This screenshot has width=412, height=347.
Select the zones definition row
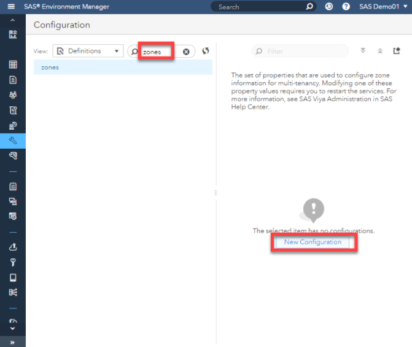point(123,68)
